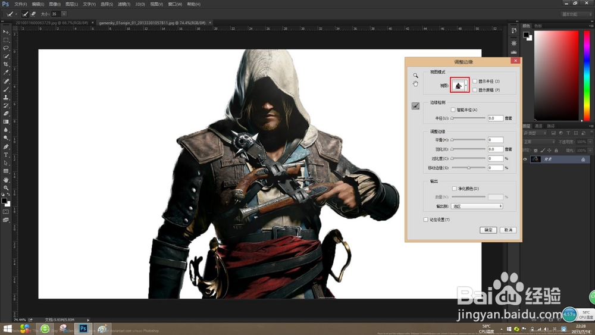595x335 pixels.
Task: Open the 滤镜(T) menu
Action: pyautogui.click(x=124, y=4)
